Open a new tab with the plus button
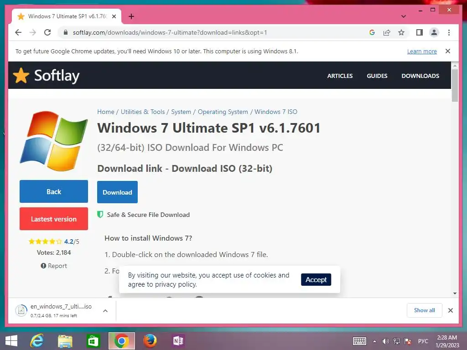467x350 pixels. (131, 16)
